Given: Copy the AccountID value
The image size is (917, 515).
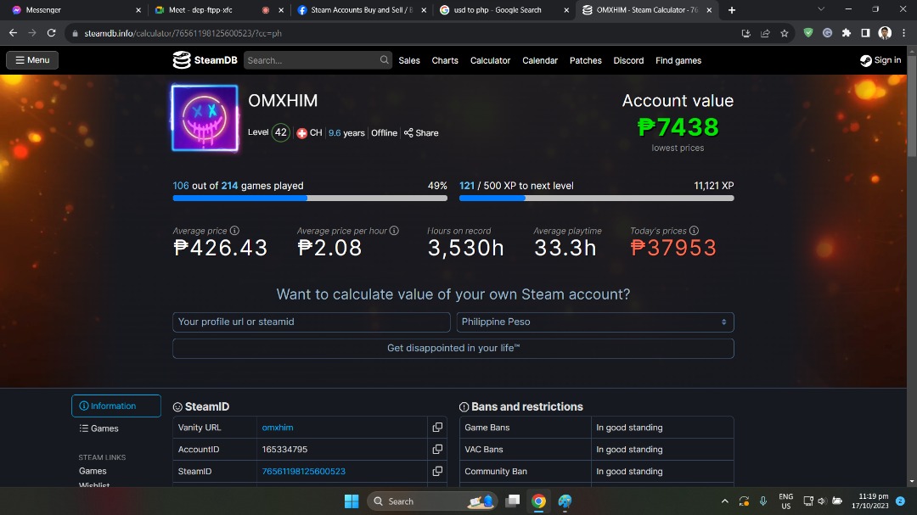Looking at the screenshot, I should point(437,449).
